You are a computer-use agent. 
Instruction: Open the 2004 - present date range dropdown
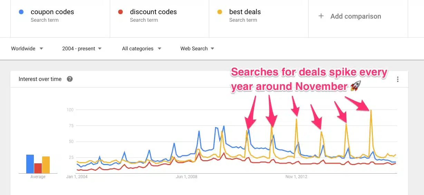click(82, 49)
